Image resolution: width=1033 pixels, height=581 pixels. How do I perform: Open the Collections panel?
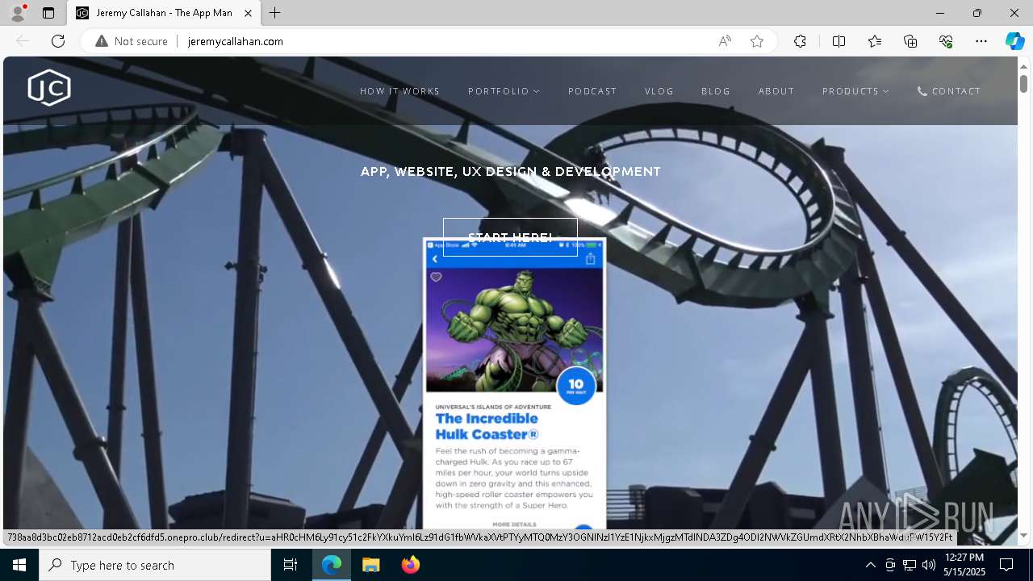[x=910, y=41]
